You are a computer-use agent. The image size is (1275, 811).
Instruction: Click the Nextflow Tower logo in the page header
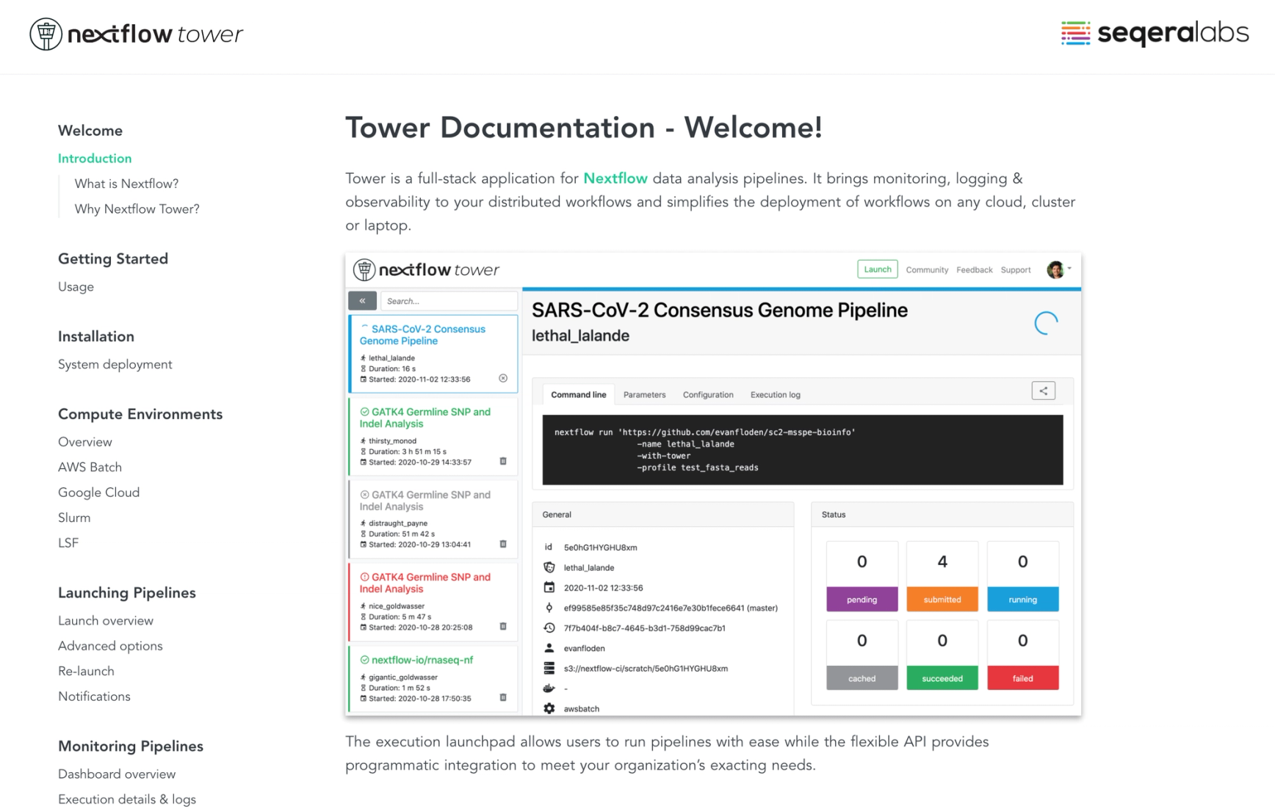coord(136,34)
